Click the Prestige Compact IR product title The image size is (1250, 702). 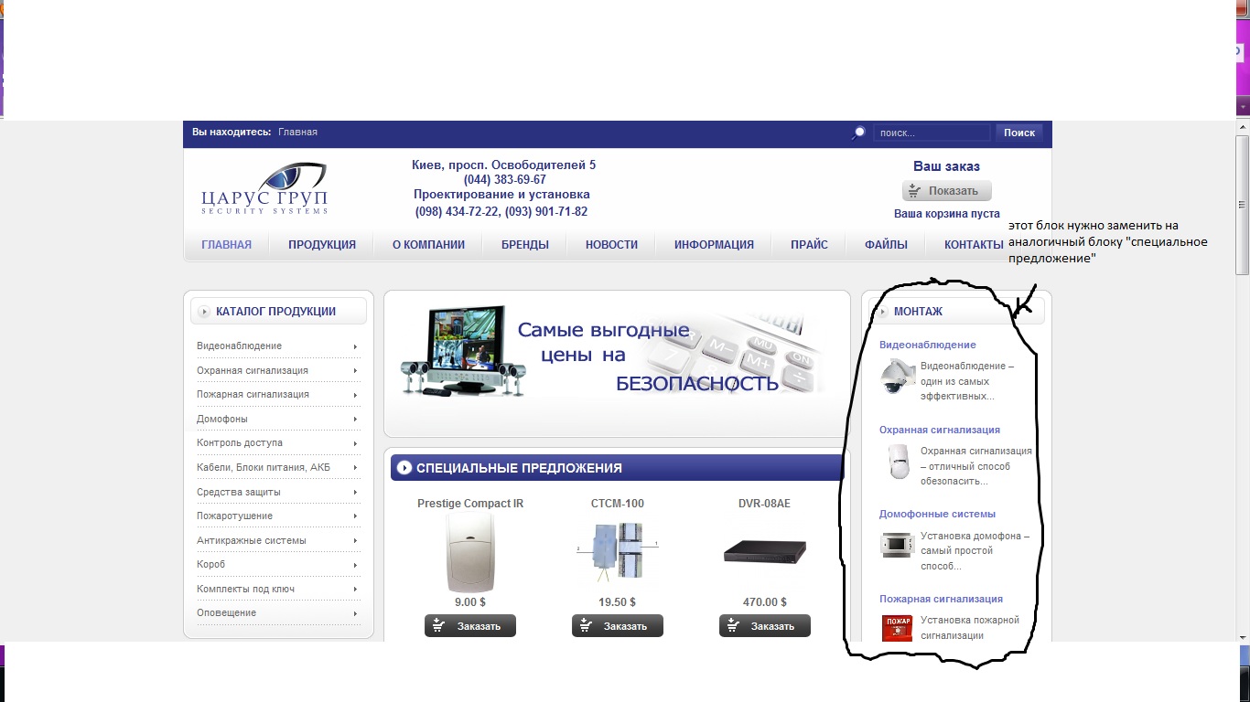(470, 504)
